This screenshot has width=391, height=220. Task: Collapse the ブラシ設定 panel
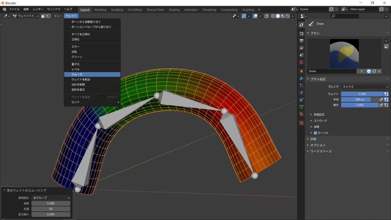tap(317, 79)
